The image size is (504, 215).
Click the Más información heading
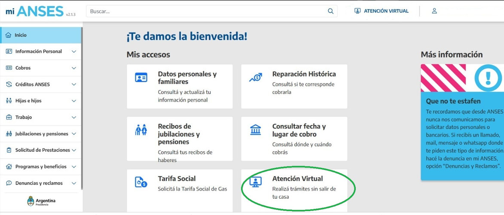pyautogui.click(x=451, y=55)
